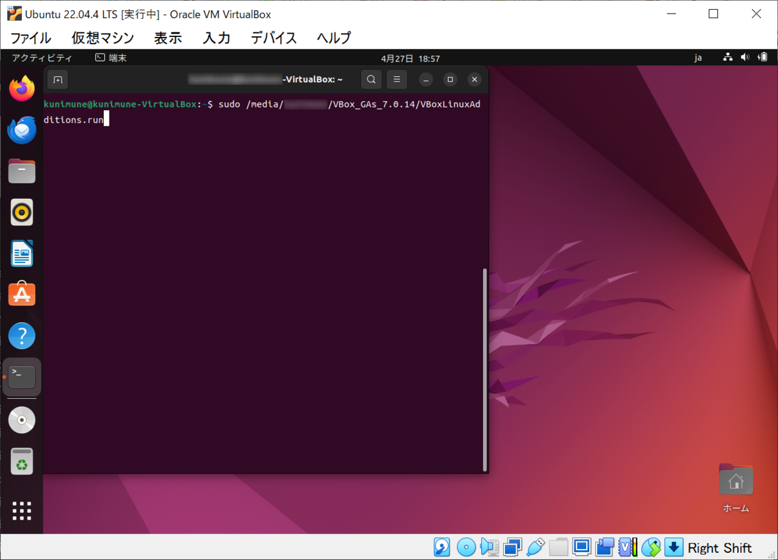Open the デバイス menu

pos(274,38)
